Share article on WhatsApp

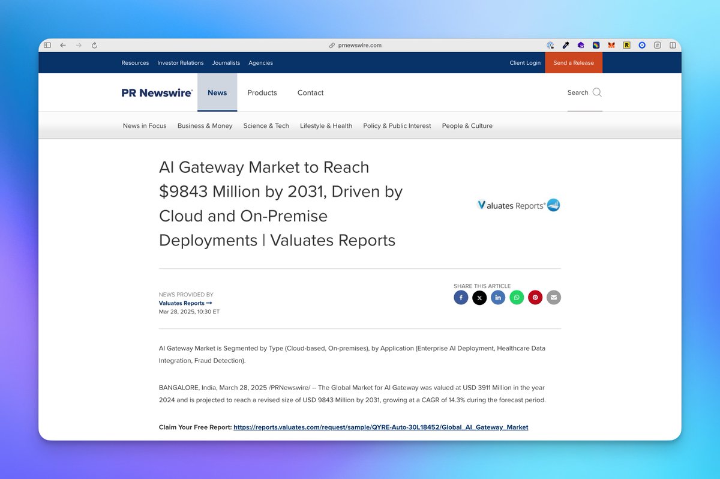click(517, 298)
